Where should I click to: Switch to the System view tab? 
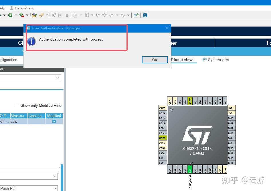tap(218, 60)
